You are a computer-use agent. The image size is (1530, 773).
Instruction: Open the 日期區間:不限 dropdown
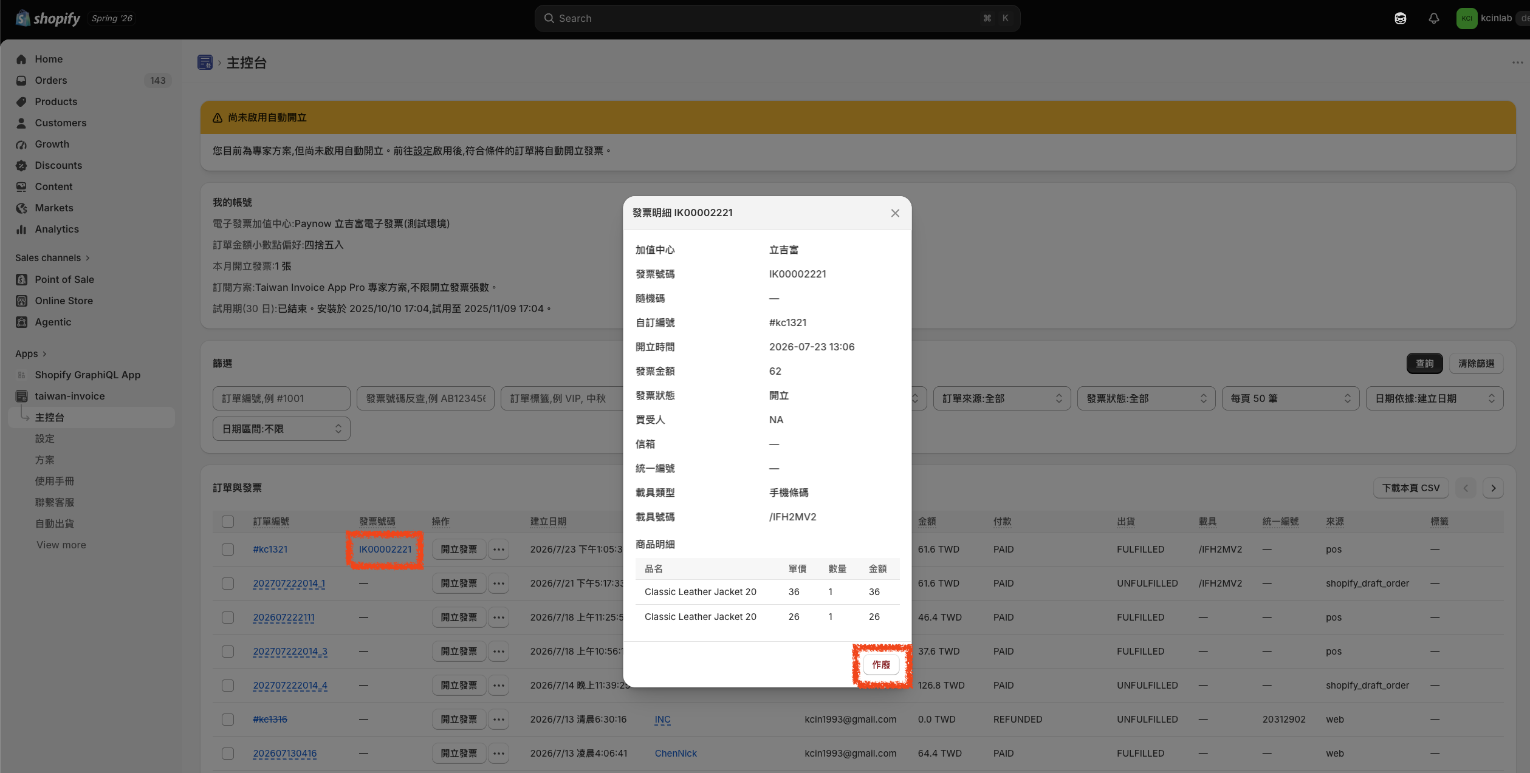[x=281, y=429]
